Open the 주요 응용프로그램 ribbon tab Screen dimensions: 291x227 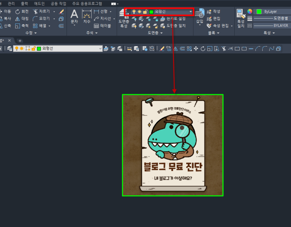click(87, 4)
